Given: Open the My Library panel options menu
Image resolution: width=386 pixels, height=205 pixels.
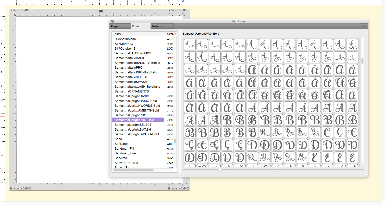Looking at the screenshot, I should tap(363, 26).
